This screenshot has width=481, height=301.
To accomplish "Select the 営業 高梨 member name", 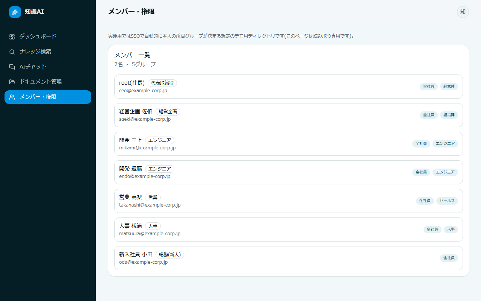I will 131,197.
